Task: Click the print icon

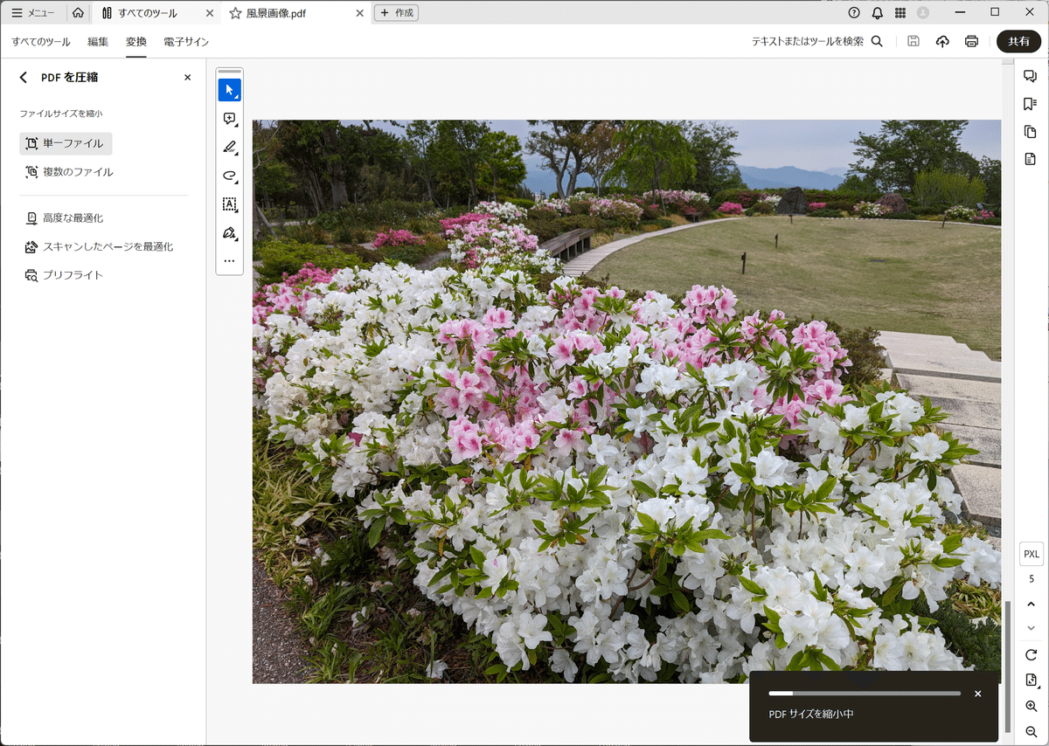Action: 971,41
